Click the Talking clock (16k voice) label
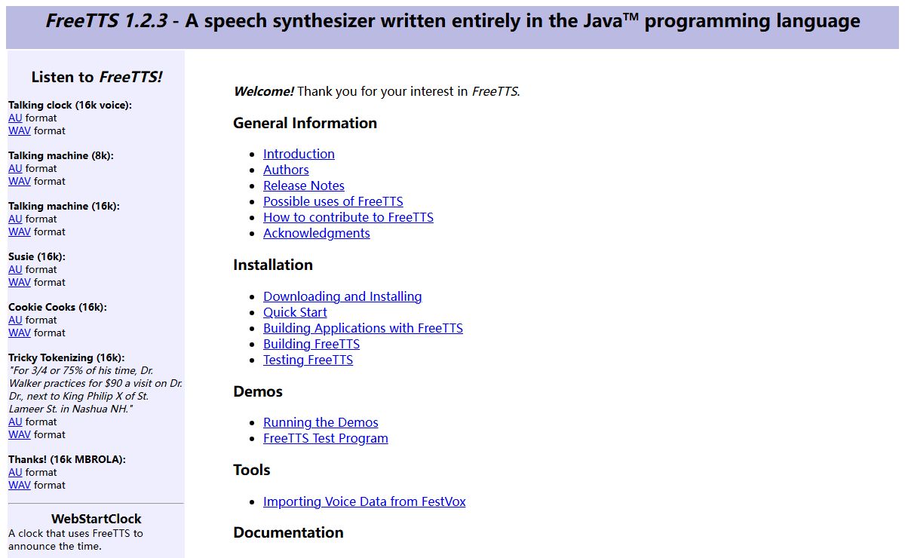 click(x=70, y=105)
